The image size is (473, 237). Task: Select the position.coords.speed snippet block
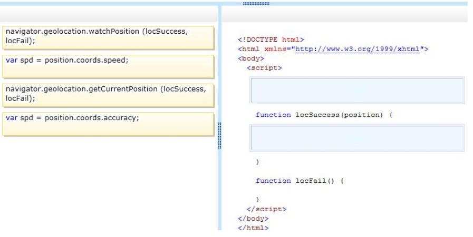pos(108,66)
